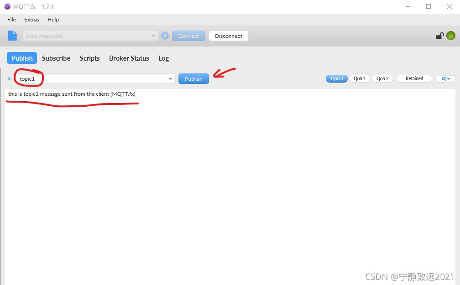Open the Help menu
This screenshot has height=285, width=460.
(53, 20)
